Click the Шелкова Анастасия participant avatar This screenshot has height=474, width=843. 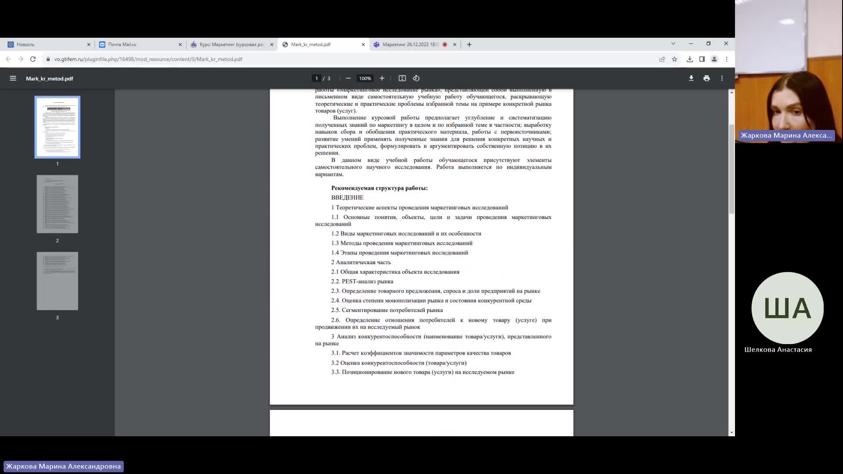pos(787,308)
